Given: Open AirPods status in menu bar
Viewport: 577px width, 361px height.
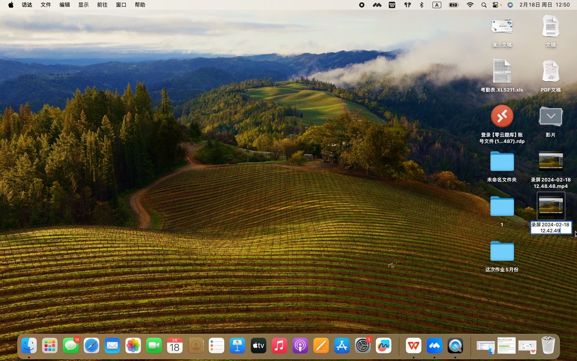Looking at the screenshot, I should pyautogui.click(x=408, y=5).
